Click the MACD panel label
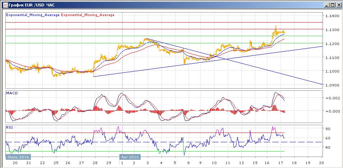The width and height of the screenshot is (343, 168). (12, 93)
